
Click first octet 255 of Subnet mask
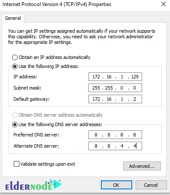[96, 88]
